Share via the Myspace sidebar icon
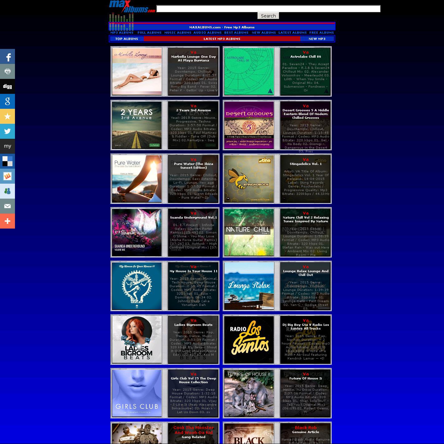This screenshot has height=444, width=444. (x=7, y=146)
